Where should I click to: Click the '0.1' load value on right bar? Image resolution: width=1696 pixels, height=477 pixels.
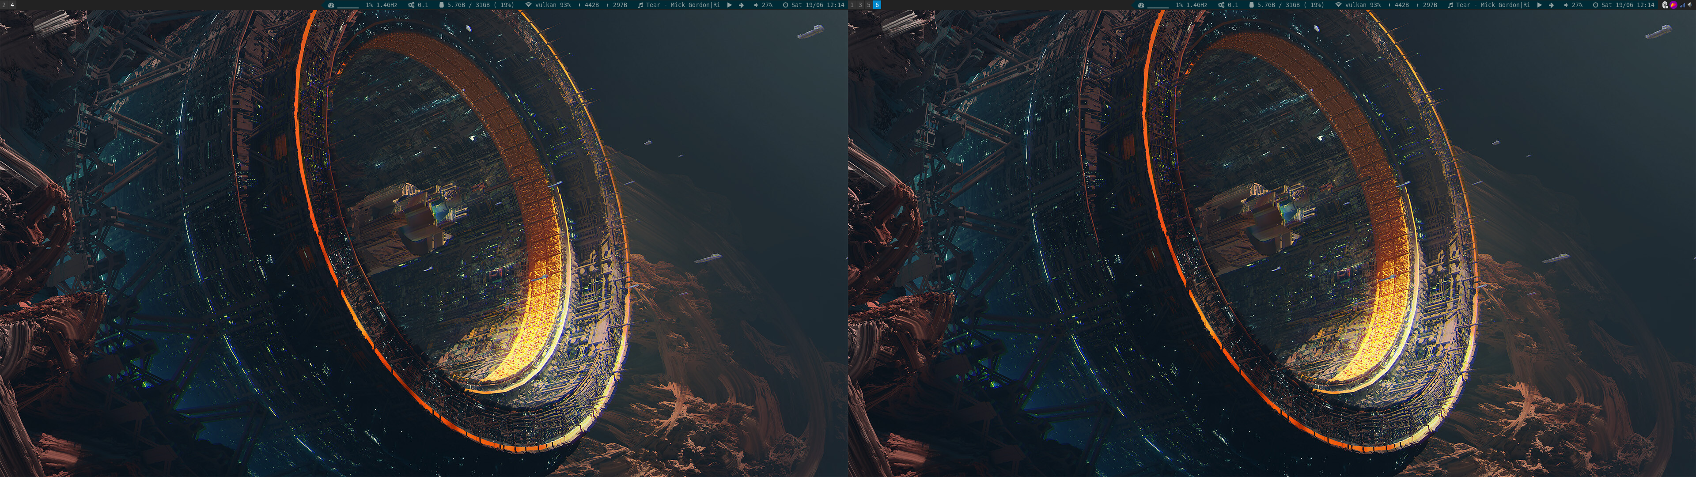click(1233, 5)
